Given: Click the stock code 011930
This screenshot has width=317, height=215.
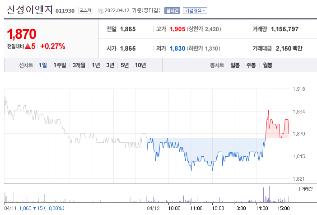Looking at the screenshot, I should pyautogui.click(x=65, y=11).
